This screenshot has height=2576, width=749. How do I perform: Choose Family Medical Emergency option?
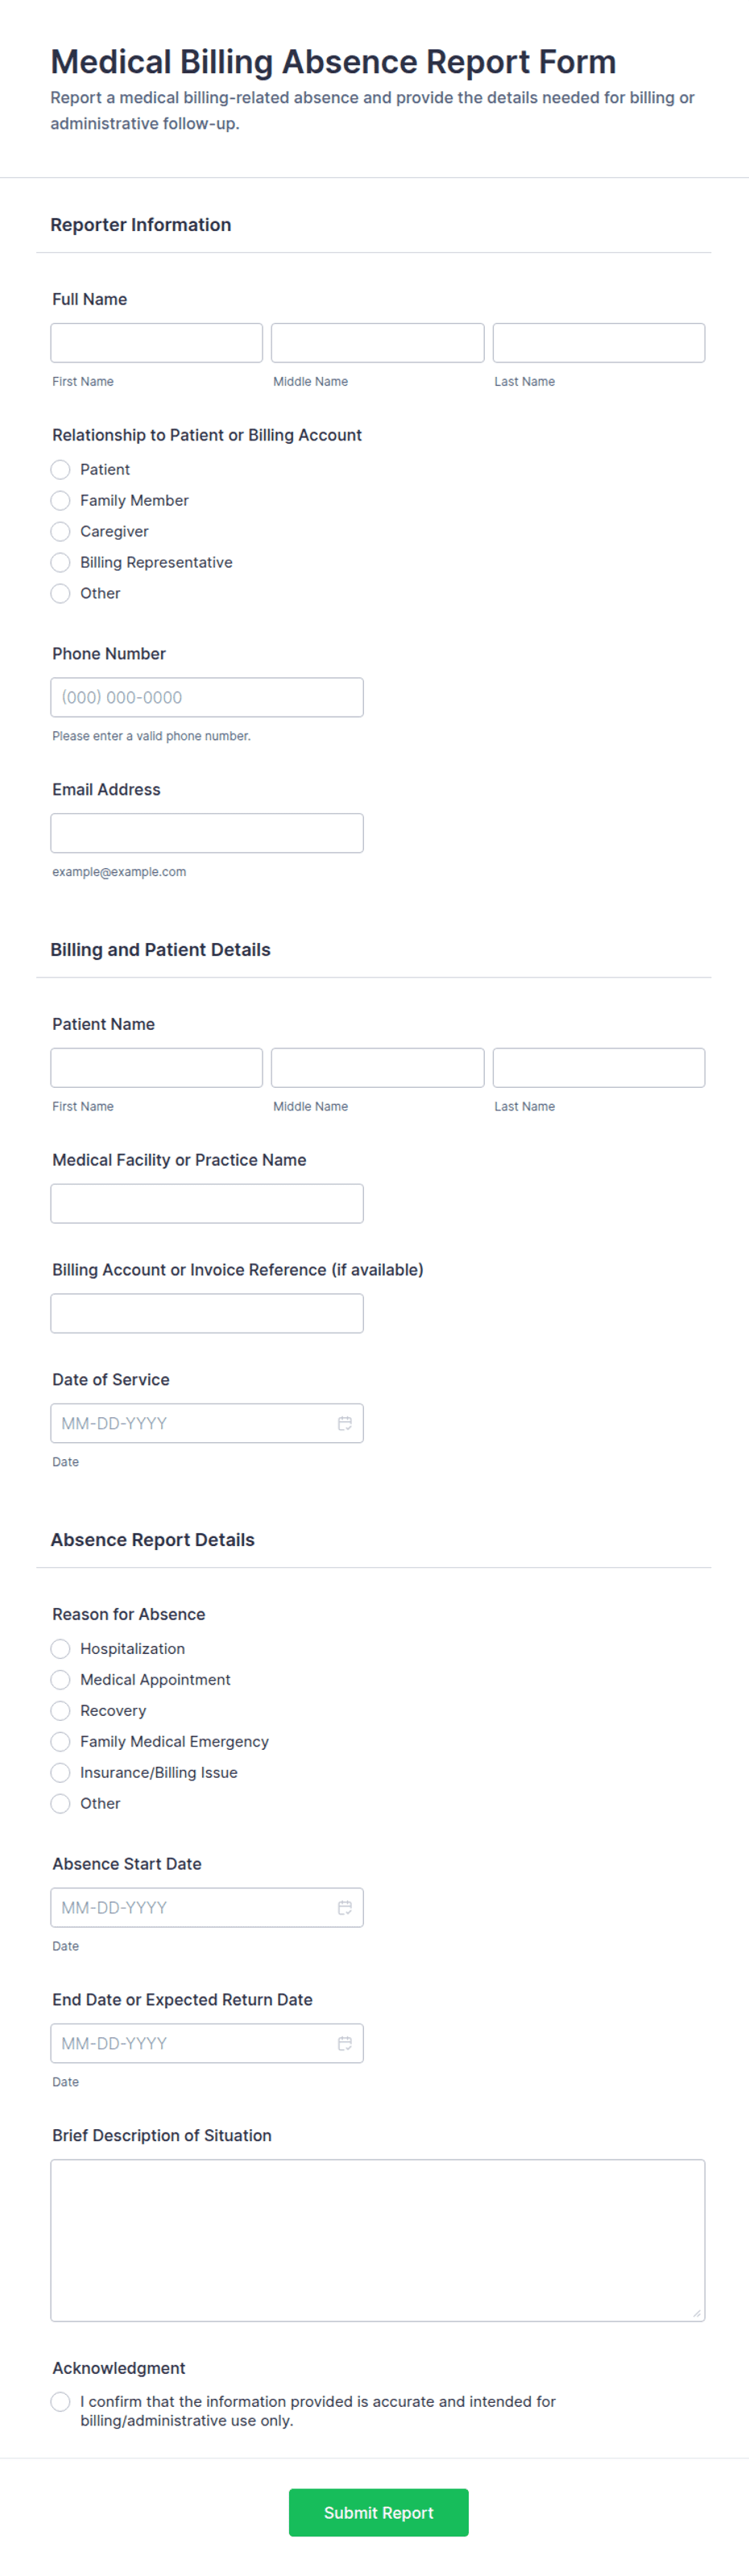pyautogui.click(x=61, y=1742)
